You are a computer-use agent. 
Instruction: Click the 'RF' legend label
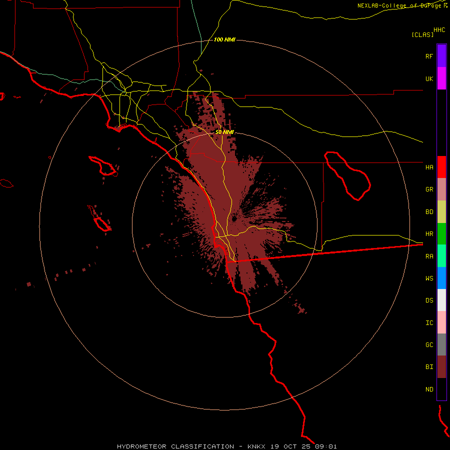click(429, 56)
